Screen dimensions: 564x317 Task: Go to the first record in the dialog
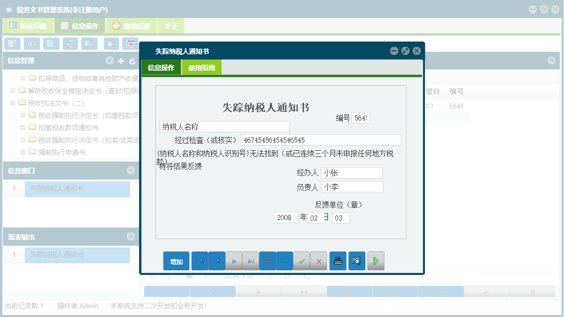(x=200, y=261)
